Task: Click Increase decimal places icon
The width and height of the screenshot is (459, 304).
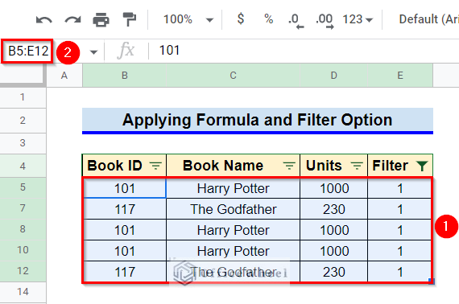Action: (325, 21)
